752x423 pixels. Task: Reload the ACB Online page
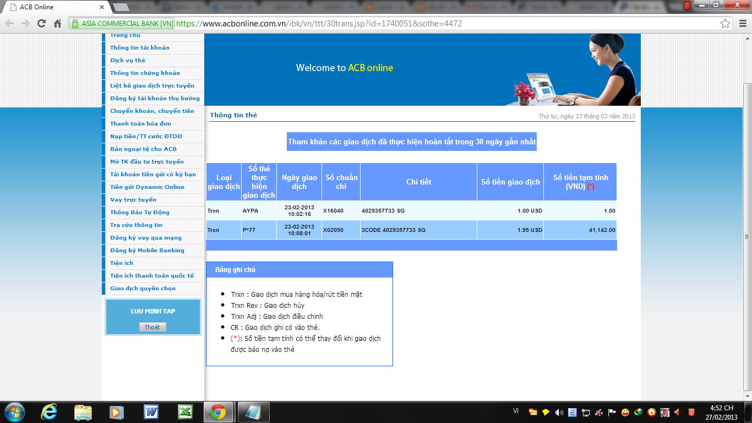(41, 24)
